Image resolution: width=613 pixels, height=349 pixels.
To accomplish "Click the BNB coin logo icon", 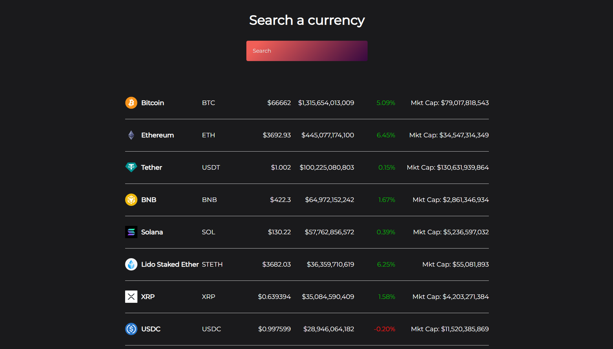I will coord(131,200).
